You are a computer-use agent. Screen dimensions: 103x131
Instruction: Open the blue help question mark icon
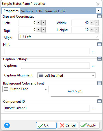[x=7, y=125]
